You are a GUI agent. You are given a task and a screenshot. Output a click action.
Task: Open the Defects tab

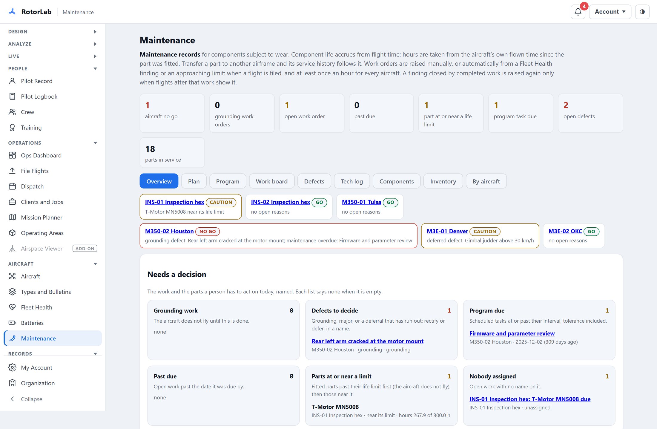click(314, 181)
